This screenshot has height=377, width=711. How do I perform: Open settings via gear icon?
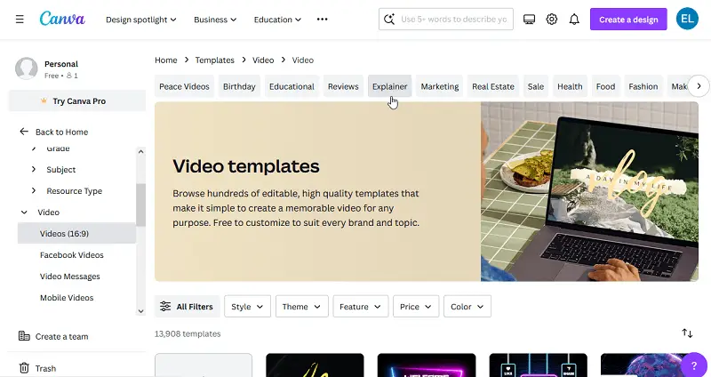[x=551, y=19]
